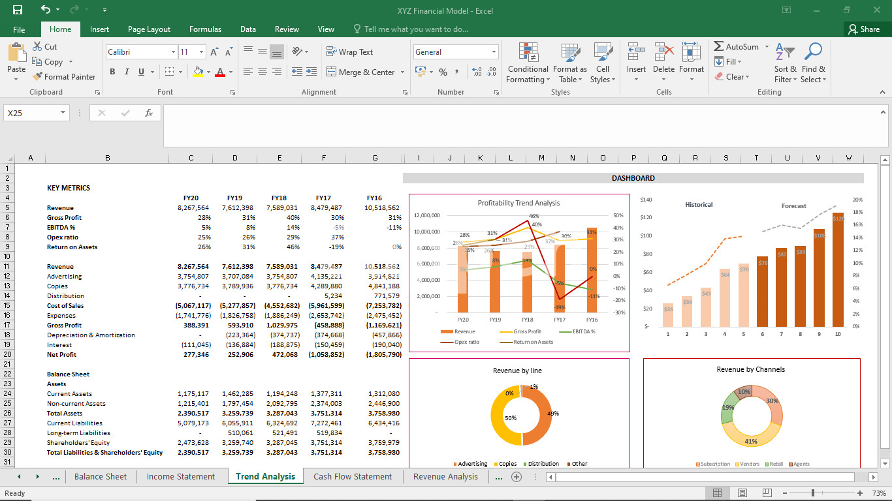
Task: Click the Merge & Center icon
Action: [331, 72]
